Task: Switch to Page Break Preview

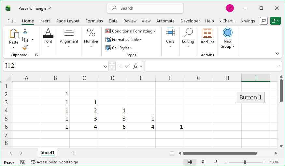Action: 216,162
